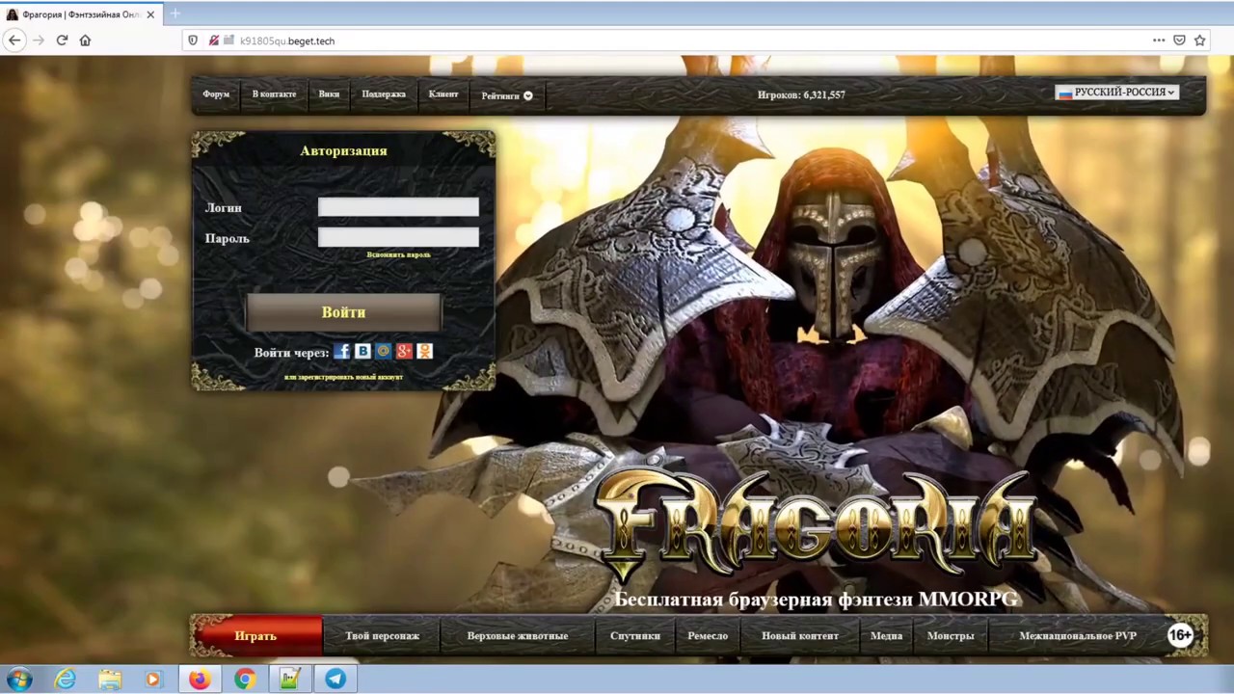Click the browser address bar URL
The image size is (1234, 694).
click(x=287, y=40)
